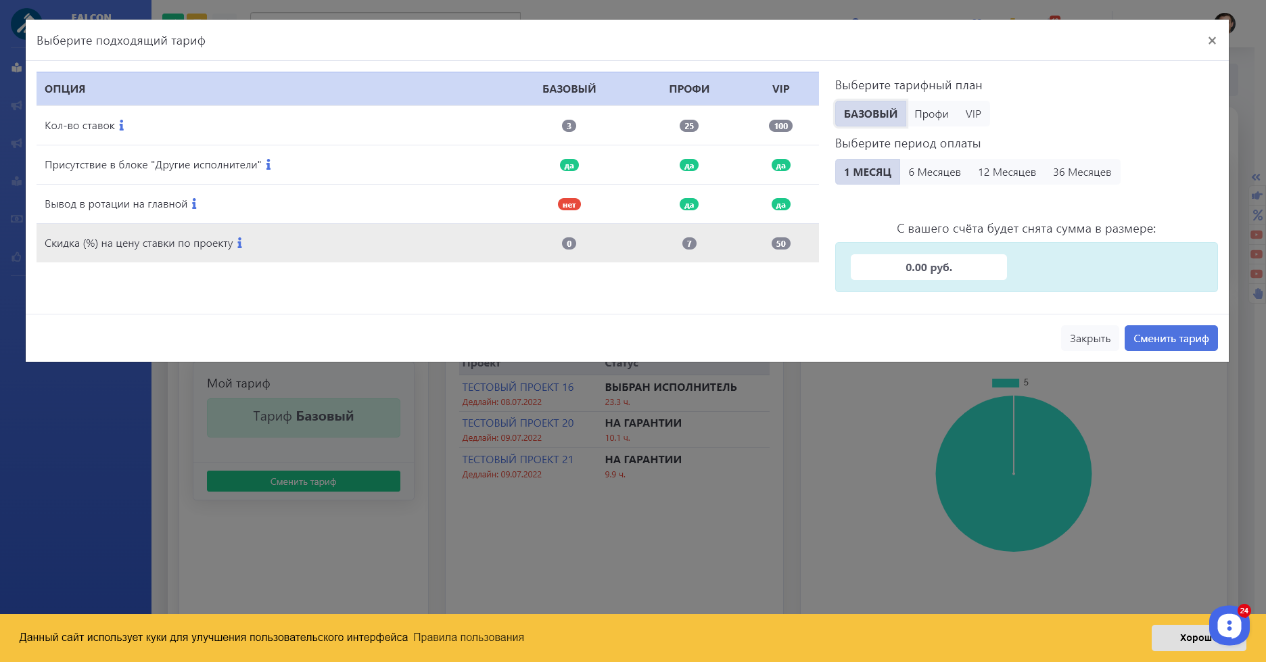Click the Закрыть button
The width and height of the screenshot is (1266, 662).
(x=1089, y=339)
